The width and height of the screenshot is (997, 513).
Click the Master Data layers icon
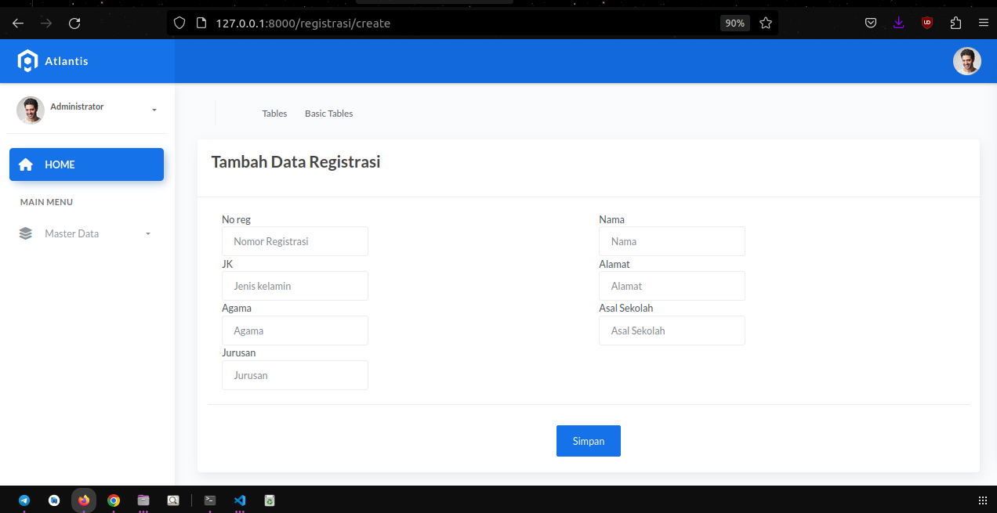coord(26,233)
